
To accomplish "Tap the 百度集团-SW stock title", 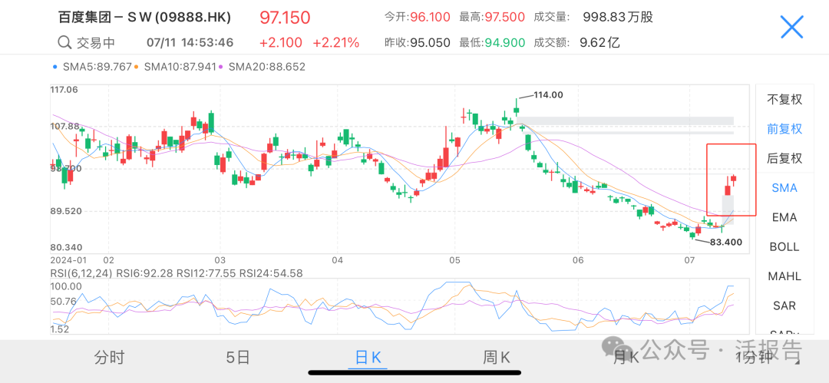I will point(144,18).
